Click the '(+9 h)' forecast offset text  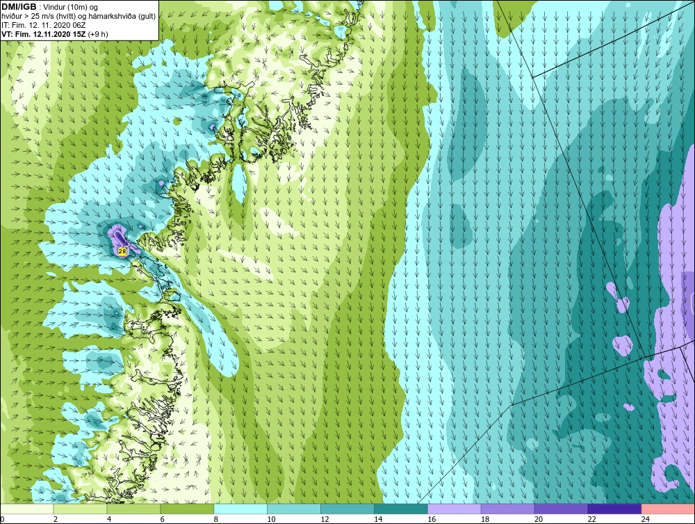(98, 33)
